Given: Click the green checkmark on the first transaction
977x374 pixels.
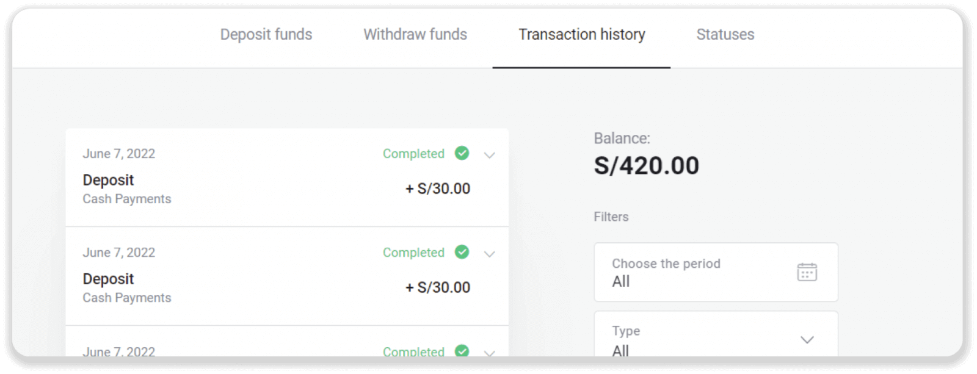Looking at the screenshot, I should 462,153.
